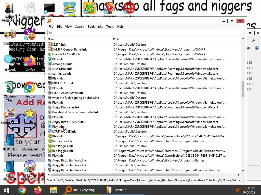The width and height of the screenshot is (261, 195).
Task: Click the search field containing 'lnk'
Action: 146,32
